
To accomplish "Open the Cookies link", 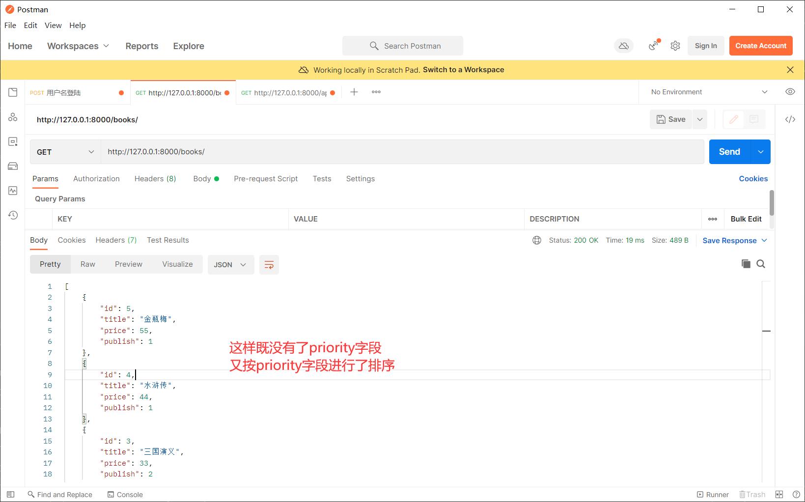I will pos(753,179).
